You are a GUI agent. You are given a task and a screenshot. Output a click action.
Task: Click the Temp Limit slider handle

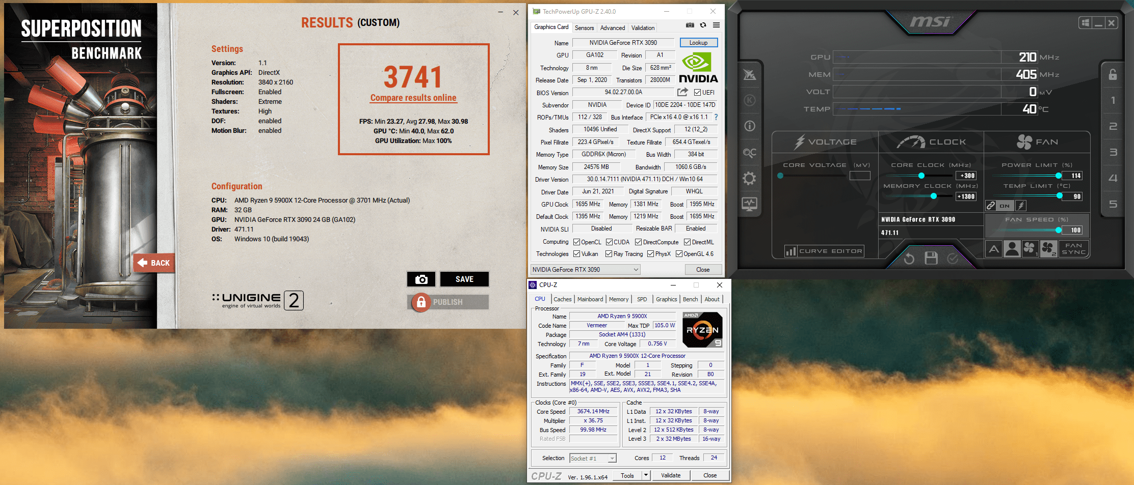1060,196
